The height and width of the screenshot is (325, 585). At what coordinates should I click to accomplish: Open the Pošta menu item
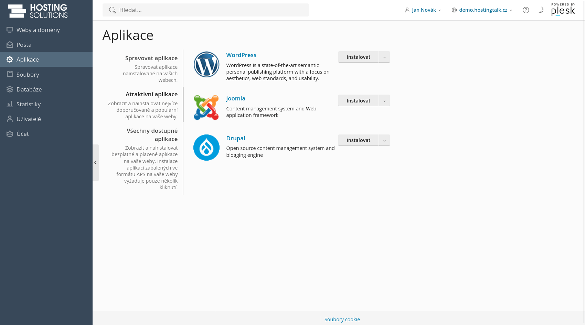pos(46,45)
